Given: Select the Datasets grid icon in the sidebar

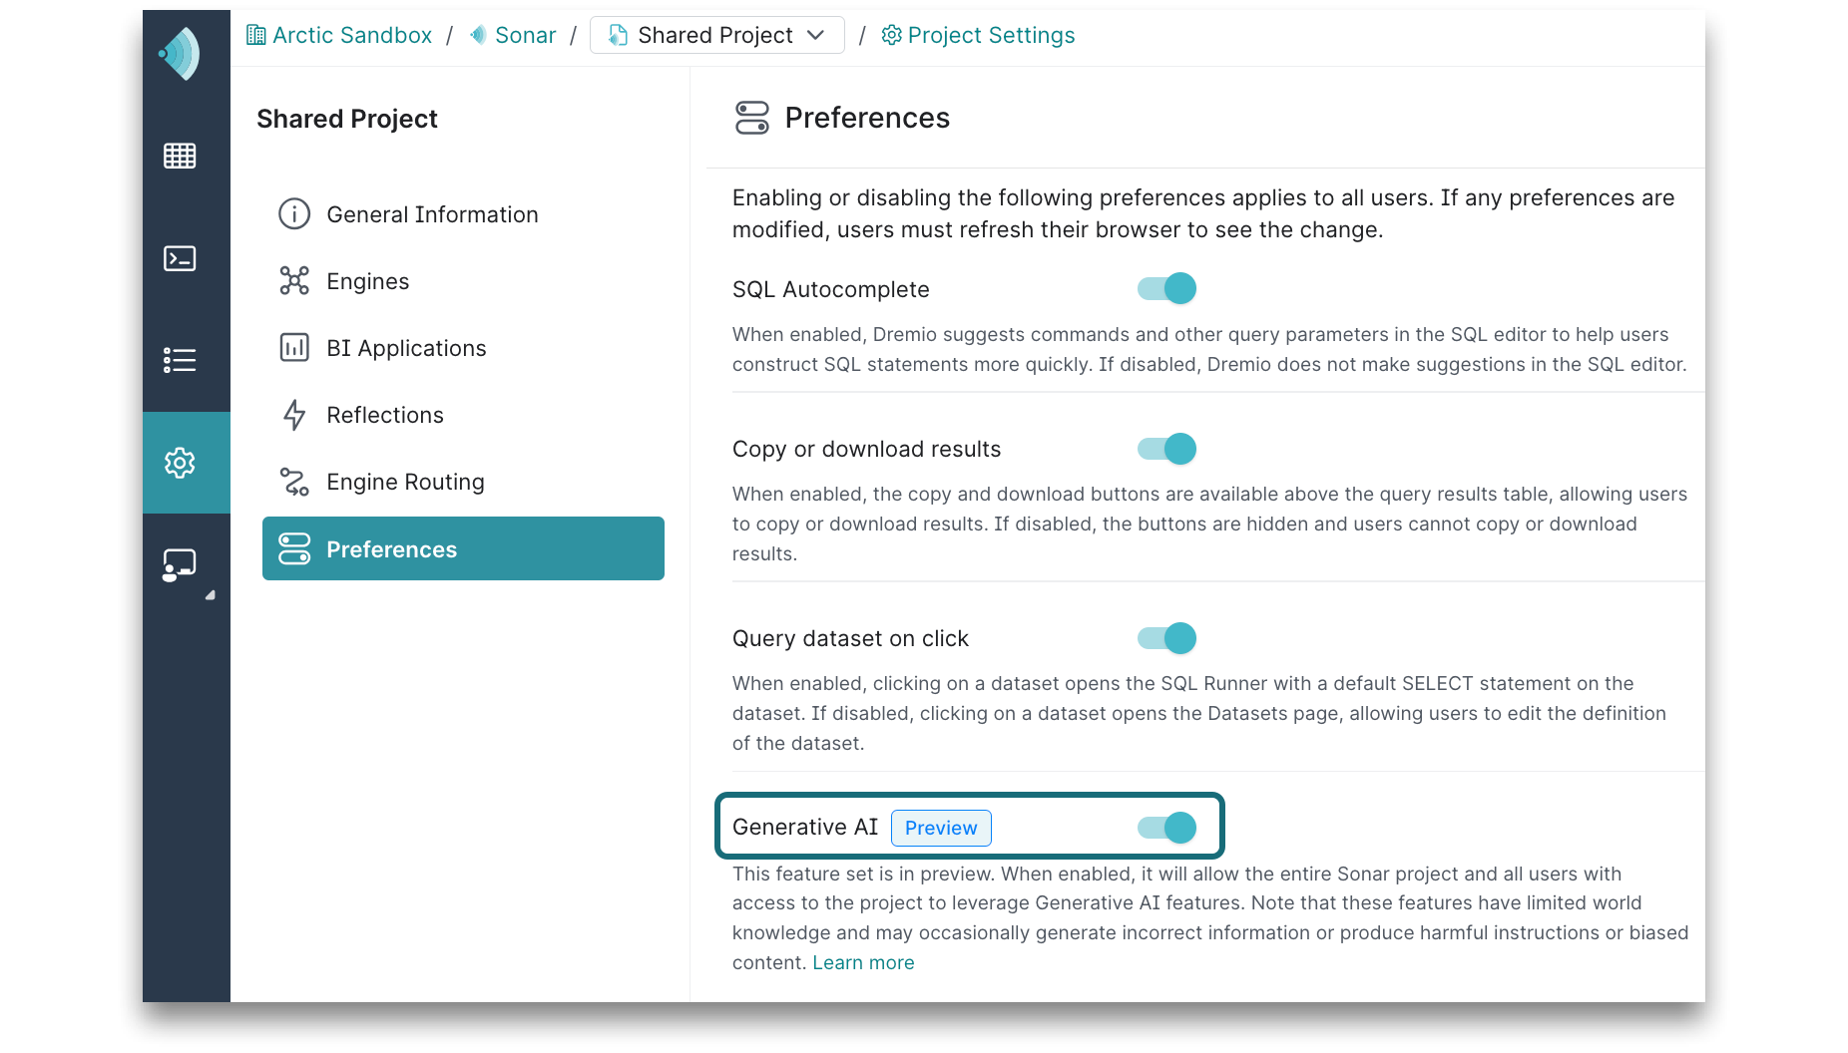Looking at the screenshot, I should pos(180,156).
